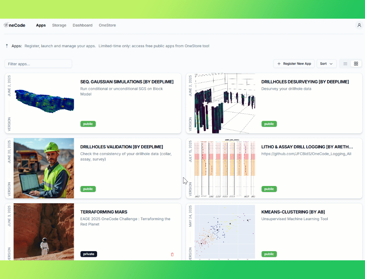Viewport: 365px width, 279px height.
Task: Click public badge on Litho & Assay Logging
Action: [269, 189]
